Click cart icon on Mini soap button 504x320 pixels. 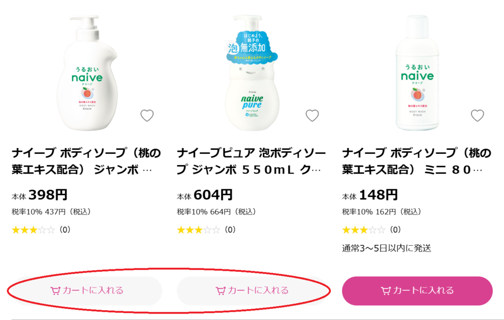pos(386,291)
